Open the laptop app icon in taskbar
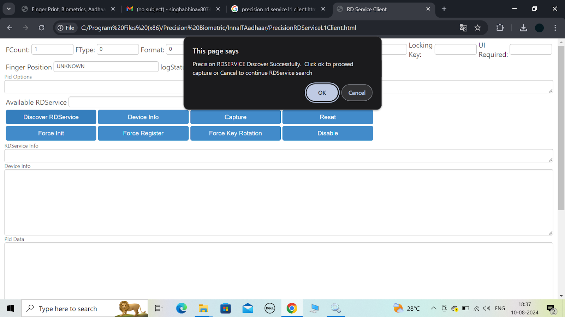 tap(314, 309)
